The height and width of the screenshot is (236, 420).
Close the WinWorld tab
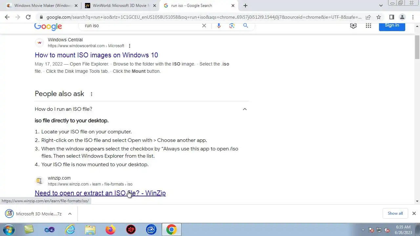[155, 6]
